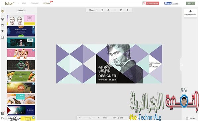This screenshot has height=121, width=199.
Task: Open the striped background tool icon
Action: pos(2,37)
